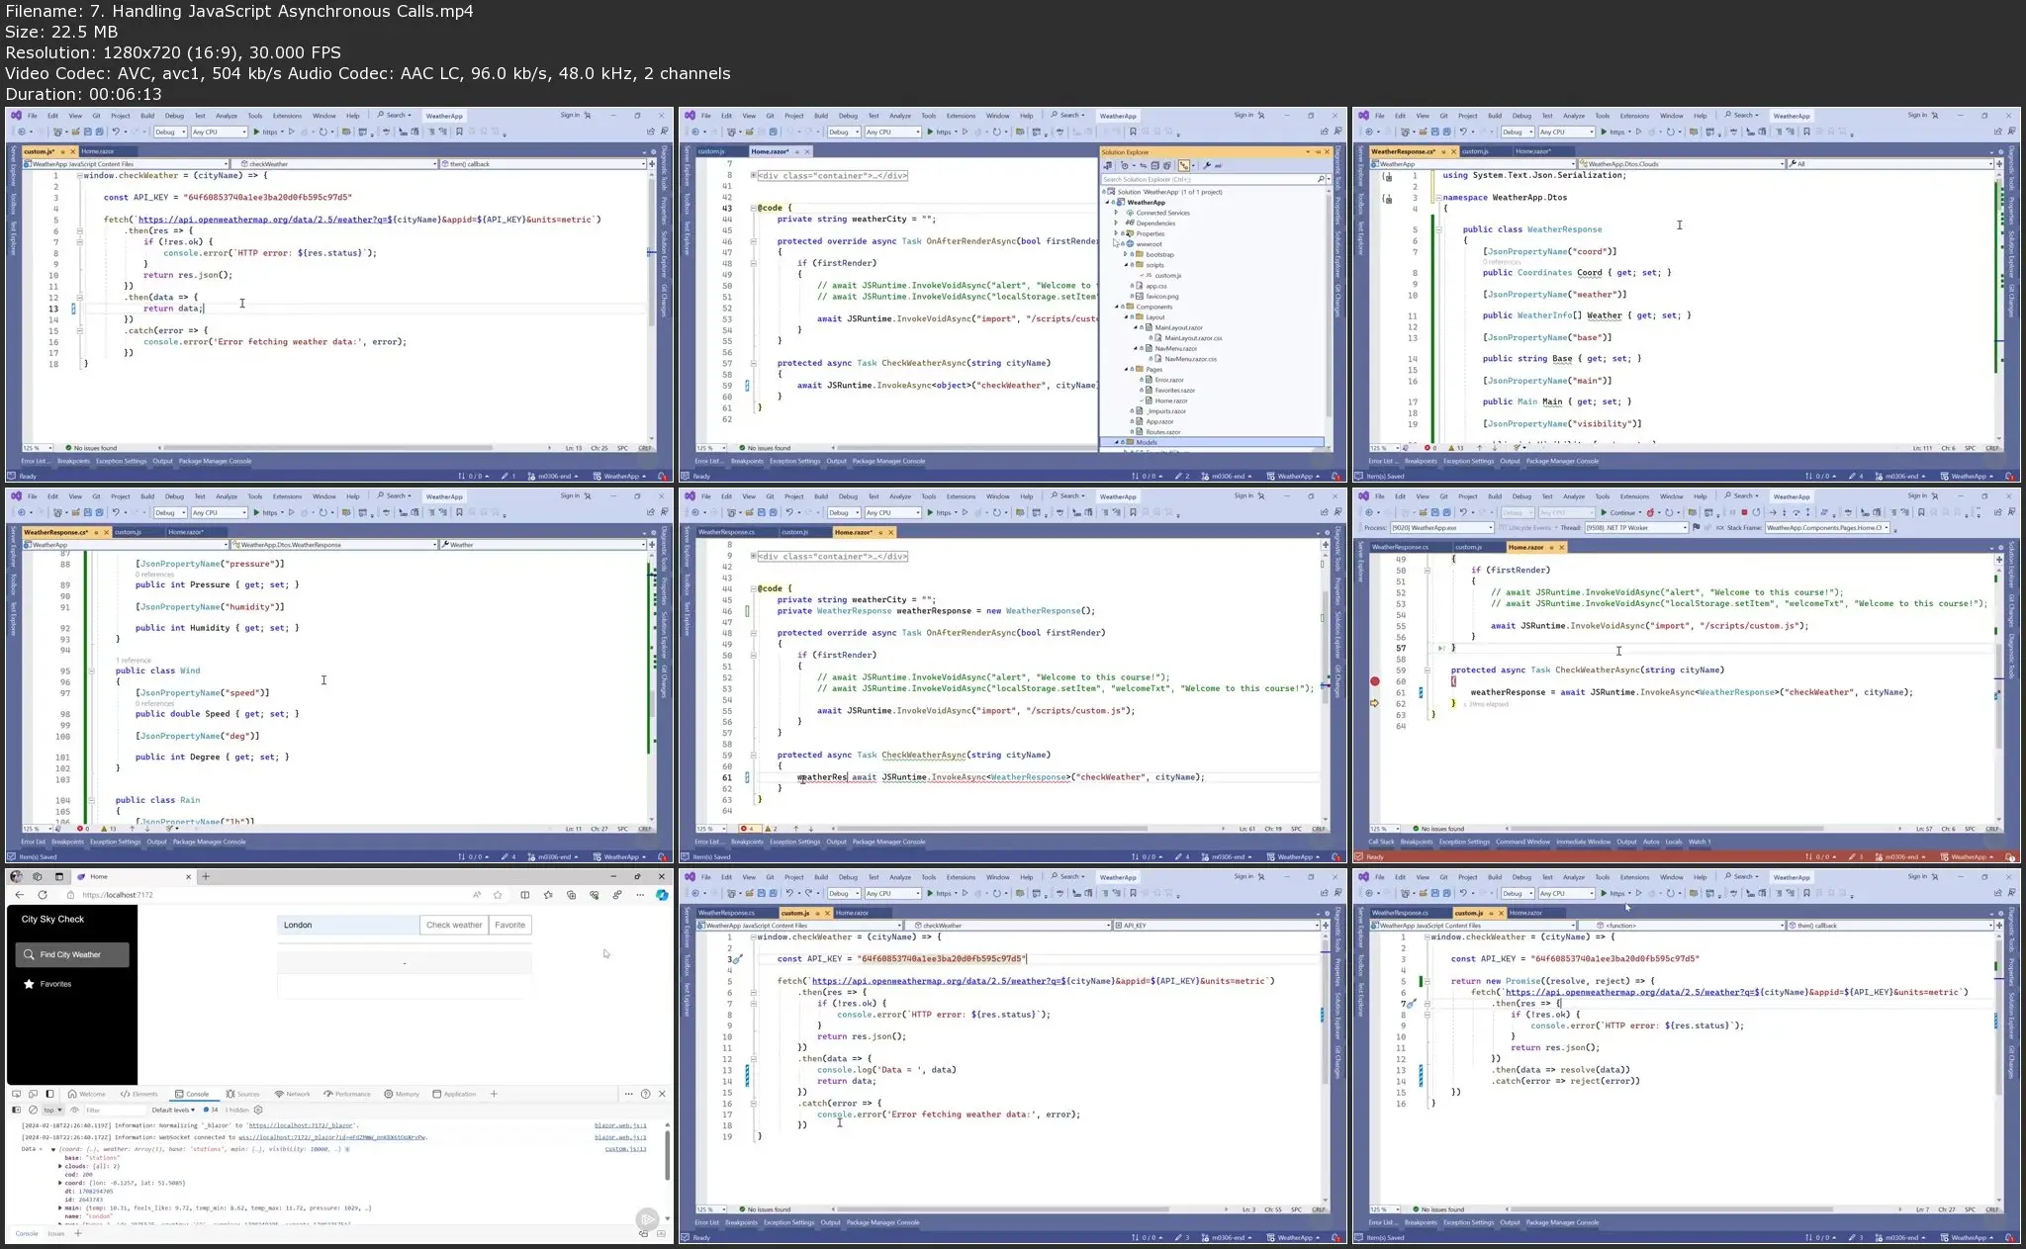The image size is (2026, 1249).
Task: Click the Favorite button beside Check weather
Action: 510,925
